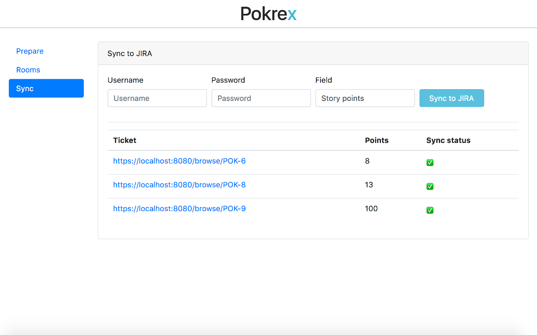Click the green check for POK-6
Image resolution: width=537 pixels, height=335 pixels.
pos(430,162)
